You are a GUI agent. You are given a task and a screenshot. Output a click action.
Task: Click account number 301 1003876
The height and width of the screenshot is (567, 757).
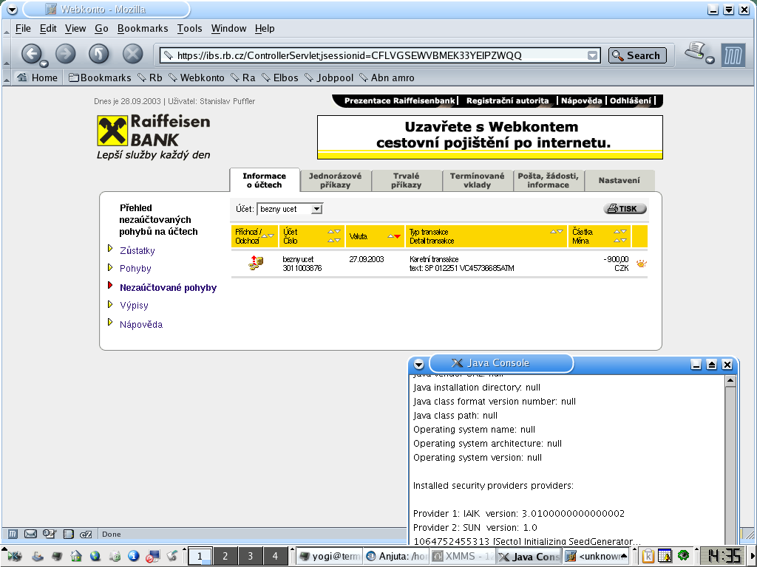pos(302,268)
